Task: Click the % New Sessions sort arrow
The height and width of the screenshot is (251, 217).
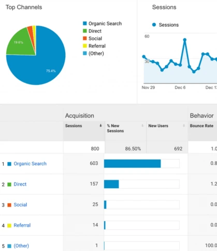Action: [142, 125]
